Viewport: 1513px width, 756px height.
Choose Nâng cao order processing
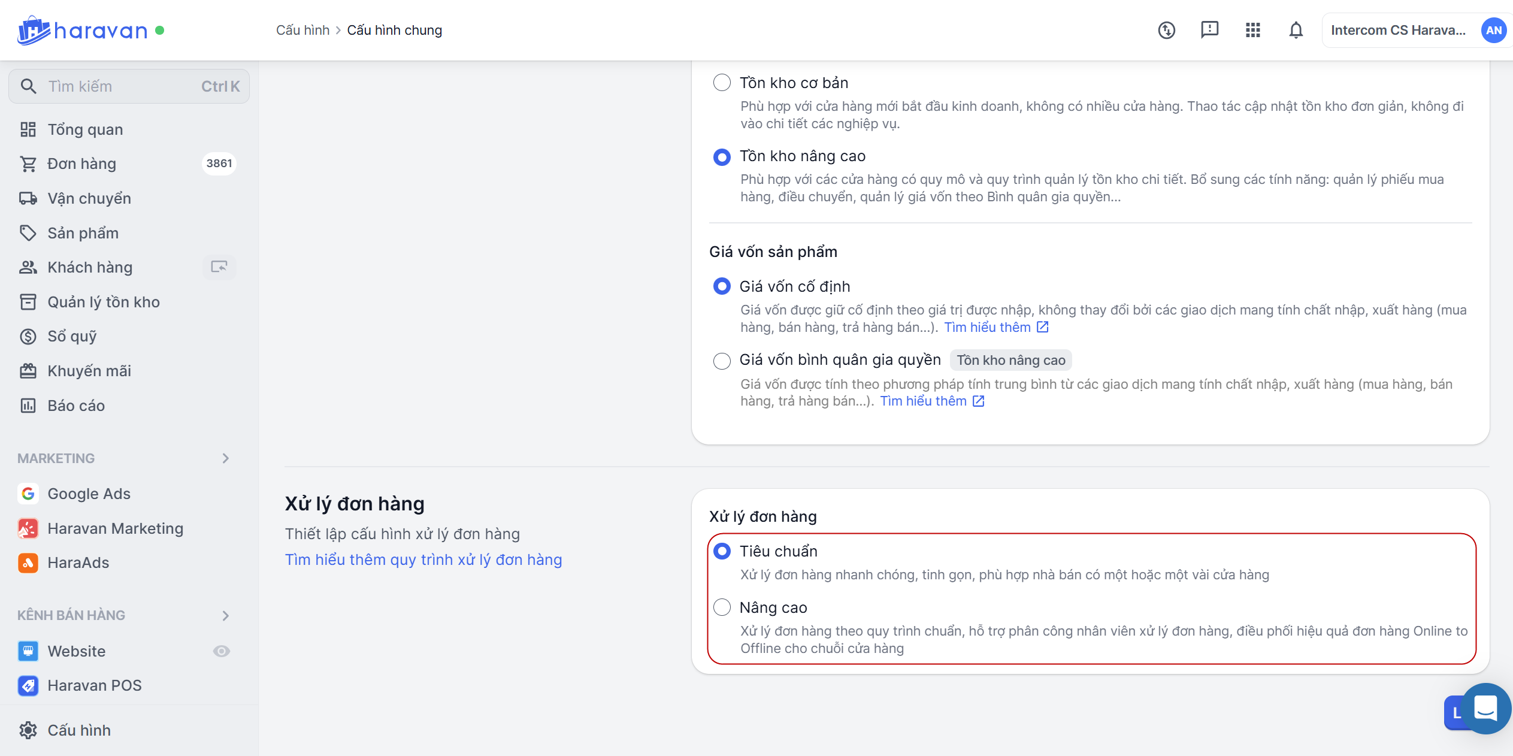722,607
